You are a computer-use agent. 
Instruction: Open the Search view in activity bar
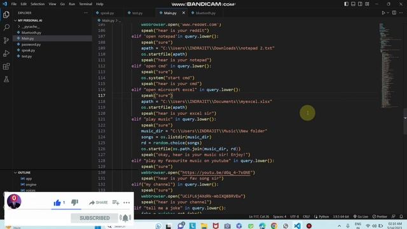[6, 27]
